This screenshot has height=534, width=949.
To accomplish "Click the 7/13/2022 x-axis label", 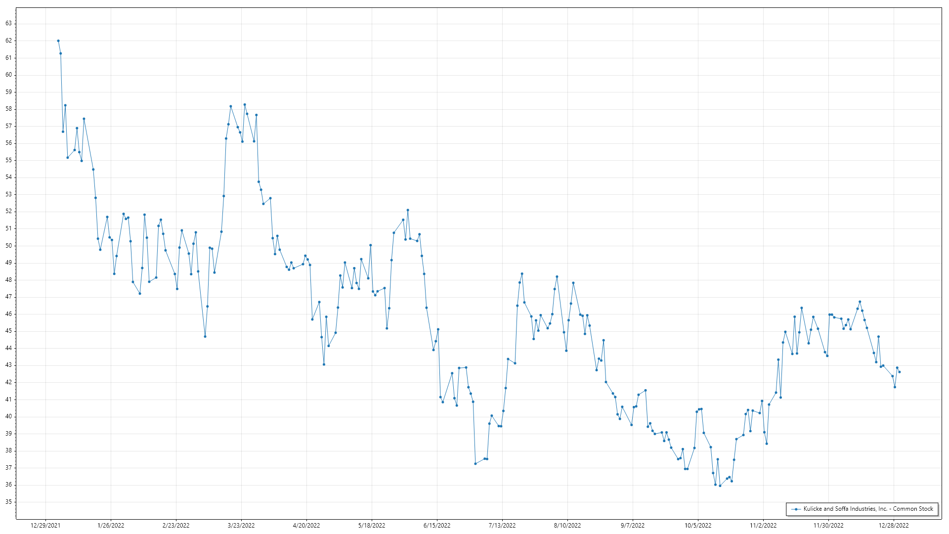I will [502, 526].
